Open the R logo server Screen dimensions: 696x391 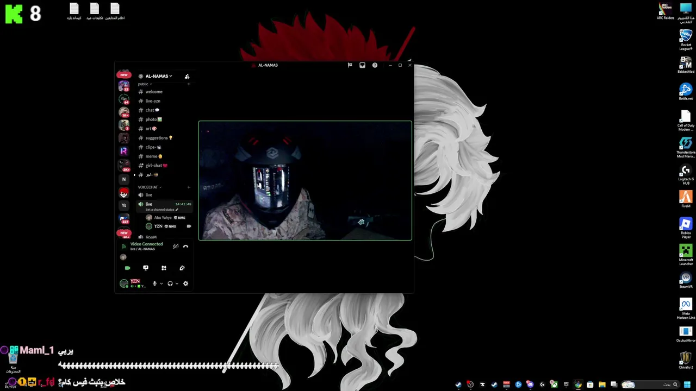[124, 151]
